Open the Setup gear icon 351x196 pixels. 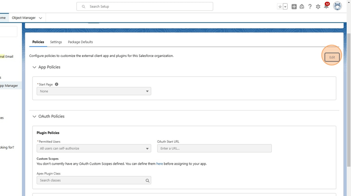(318, 7)
